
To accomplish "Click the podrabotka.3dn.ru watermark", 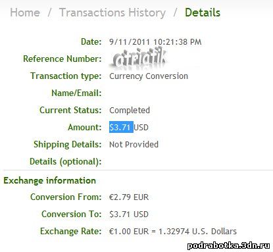I will pos(228,245).
